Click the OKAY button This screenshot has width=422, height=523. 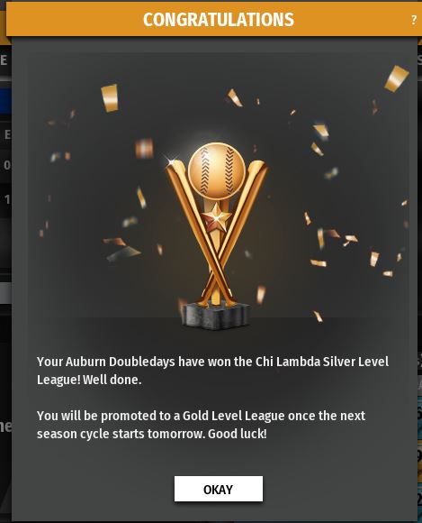[x=219, y=489]
